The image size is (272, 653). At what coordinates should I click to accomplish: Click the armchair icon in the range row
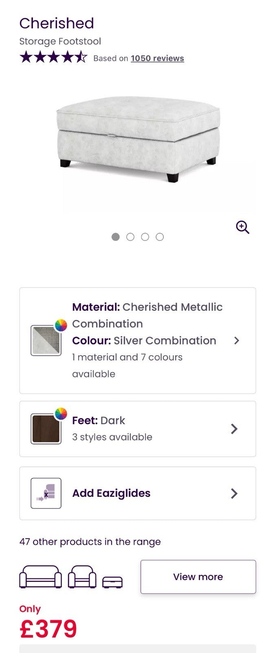(x=82, y=577)
